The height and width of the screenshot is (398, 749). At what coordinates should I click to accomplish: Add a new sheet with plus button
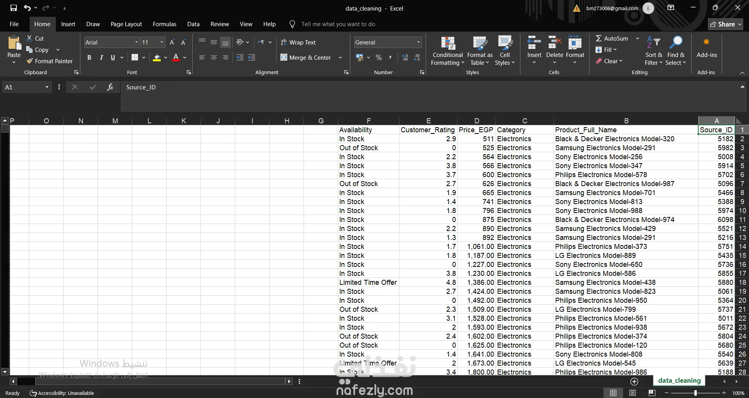click(634, 381)
